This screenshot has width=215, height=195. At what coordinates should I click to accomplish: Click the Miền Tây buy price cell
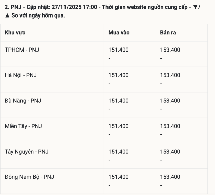click(118, 126)
